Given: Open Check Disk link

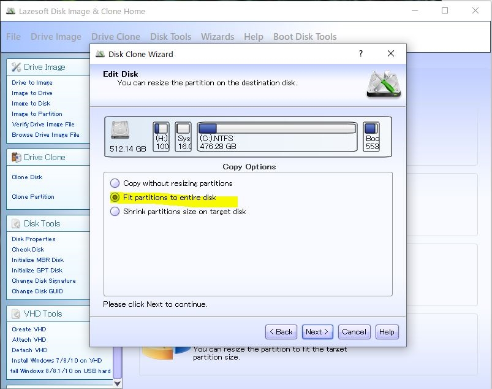Looking at the screenshot, I should (28, 250).
